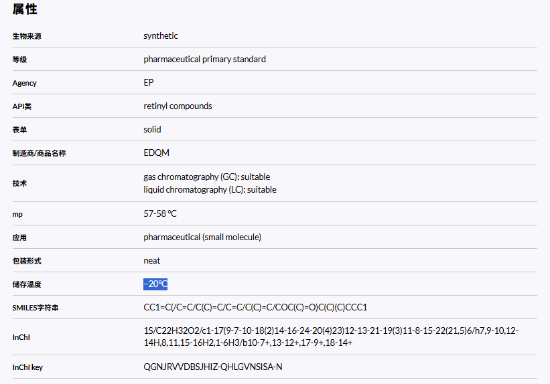Screen dimensions: 550x384
Task: Click the 制造商/商品名称 row label
Action: coord(39,153)
